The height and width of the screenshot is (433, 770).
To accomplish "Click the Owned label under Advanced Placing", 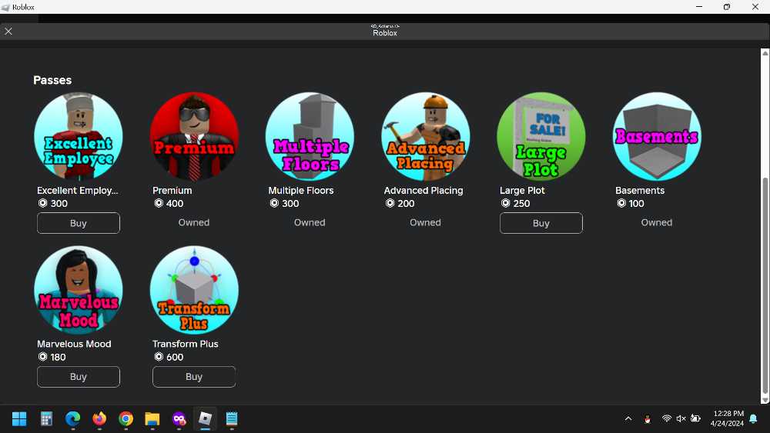I will [x=425, y=222].
